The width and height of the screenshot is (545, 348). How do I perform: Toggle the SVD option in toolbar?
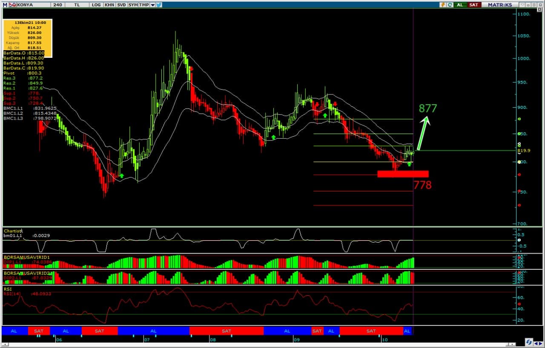121,5
